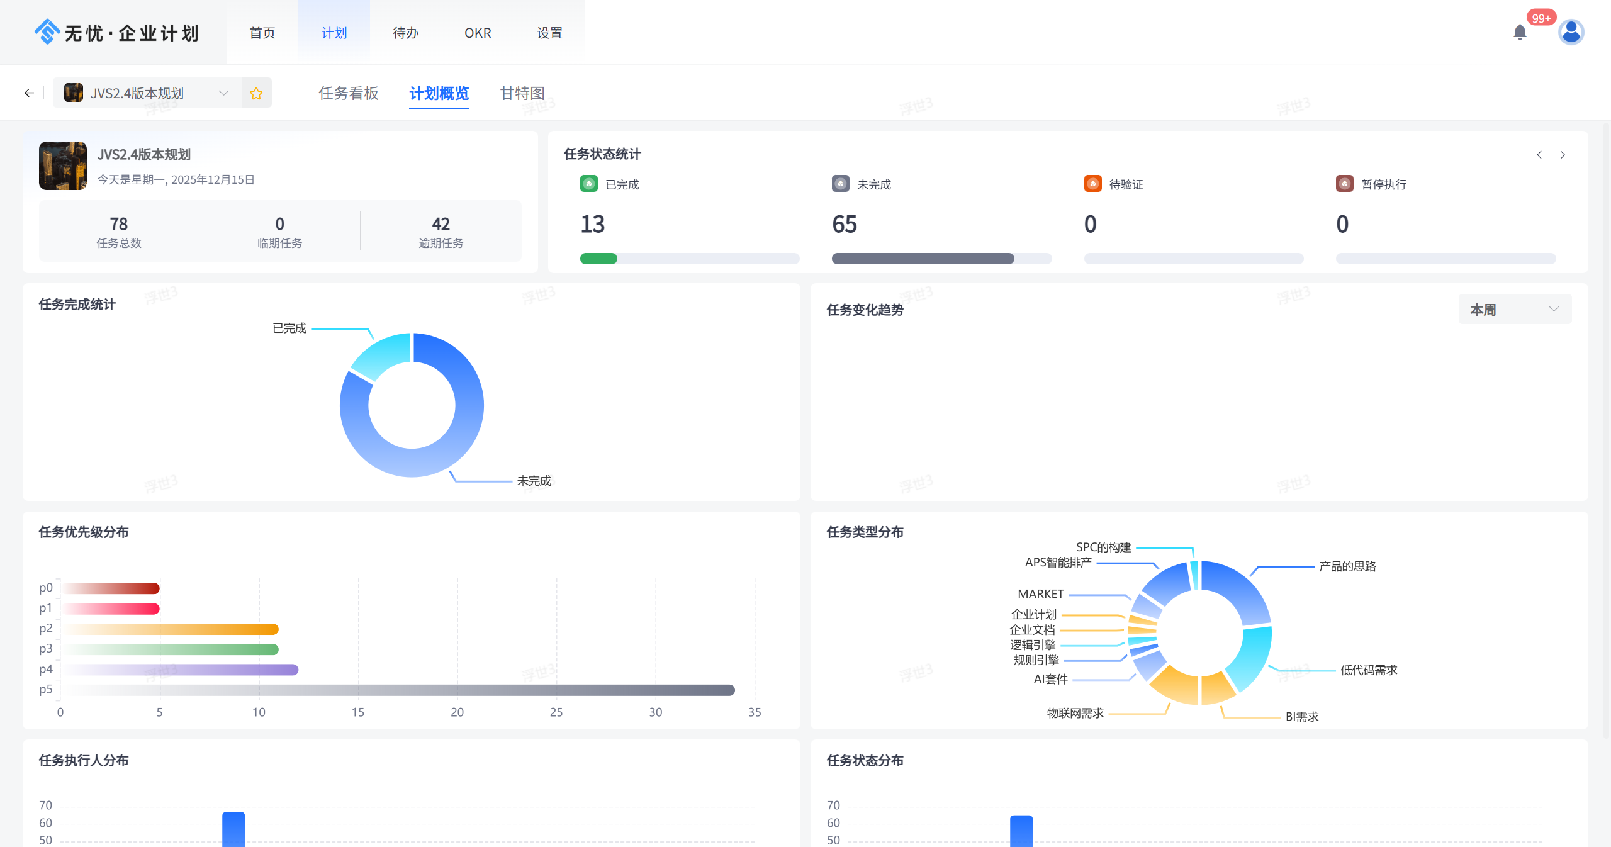Click the green 已完成 status icon

tap(588, 184)
